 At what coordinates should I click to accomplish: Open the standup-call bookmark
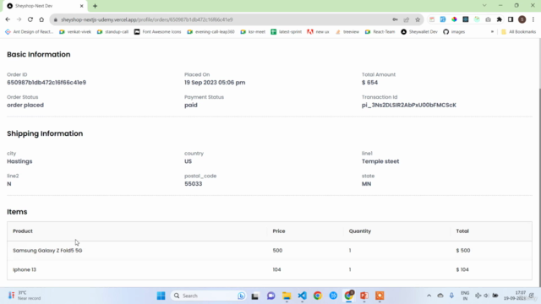(x=112, y=32)
